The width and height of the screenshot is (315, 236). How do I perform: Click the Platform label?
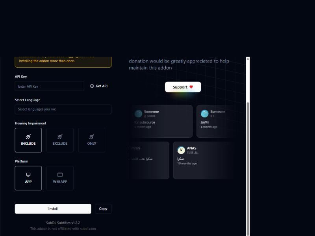point(21,161)
